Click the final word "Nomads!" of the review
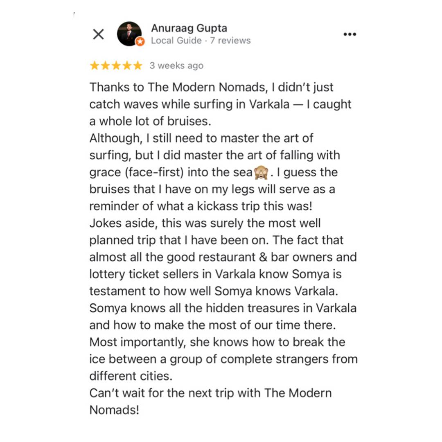This screenshot has height=442, width=442. tap(115, 410)
